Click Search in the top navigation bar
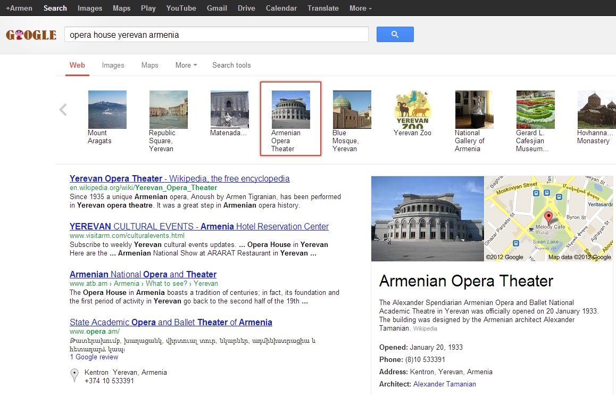Image resolution: width=616 pixels, height=395 pixels. (55, 8)
